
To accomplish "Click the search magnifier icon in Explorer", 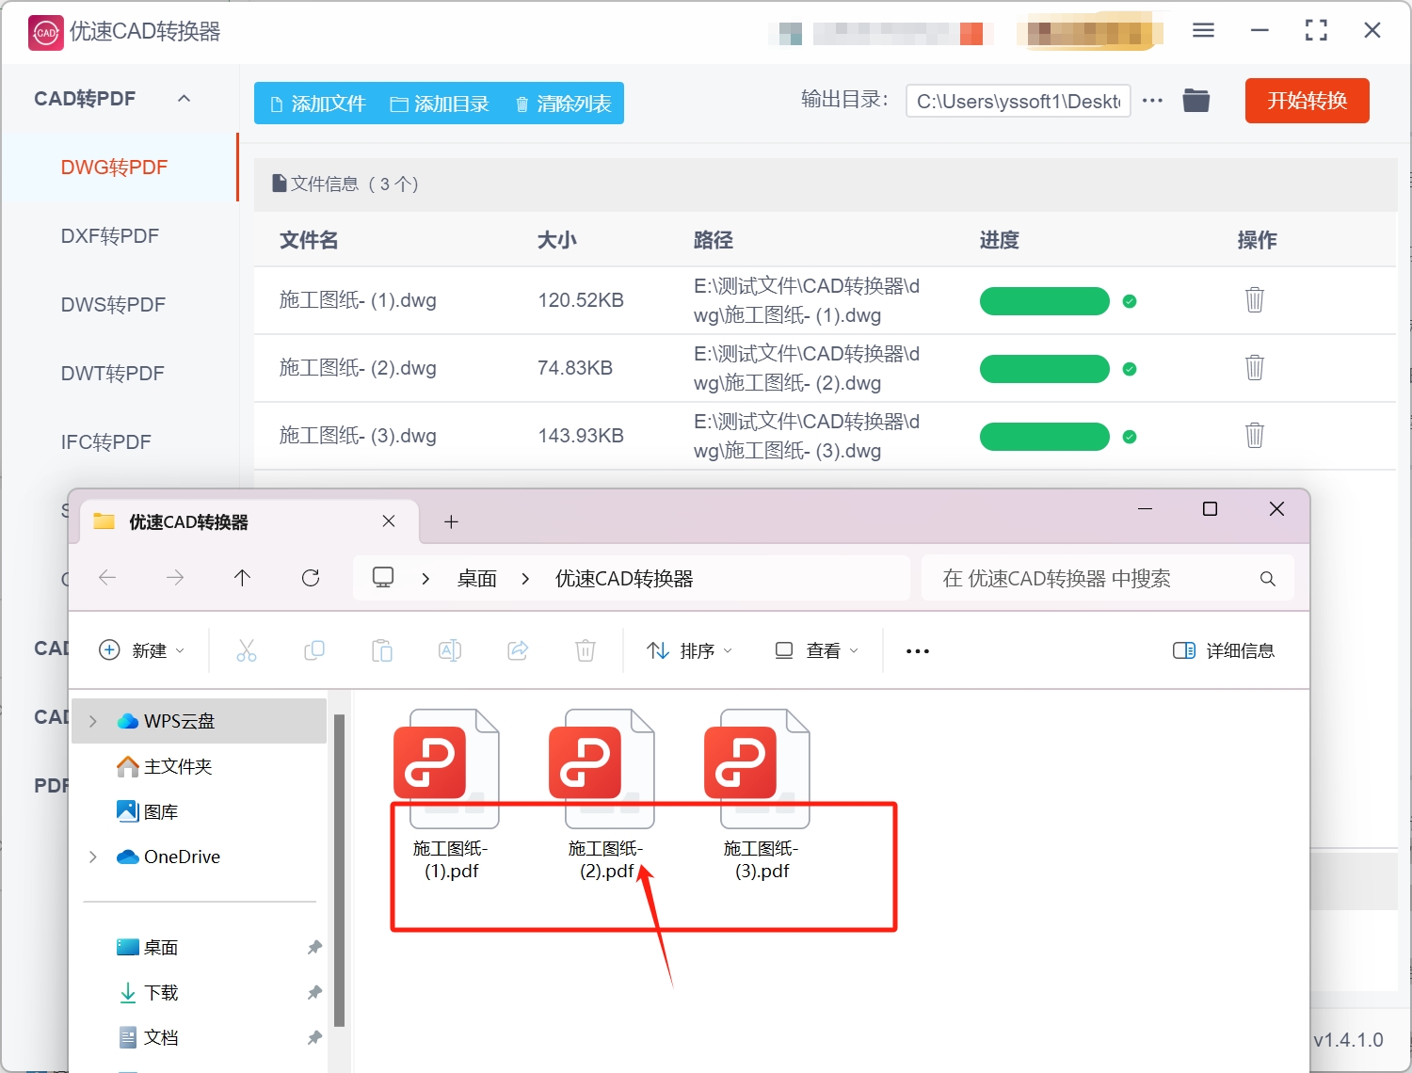I will (1268, 579).
